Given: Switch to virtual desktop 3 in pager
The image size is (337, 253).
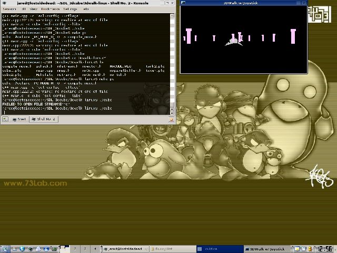Looking at the screenshot, I should tap(85, 249).
